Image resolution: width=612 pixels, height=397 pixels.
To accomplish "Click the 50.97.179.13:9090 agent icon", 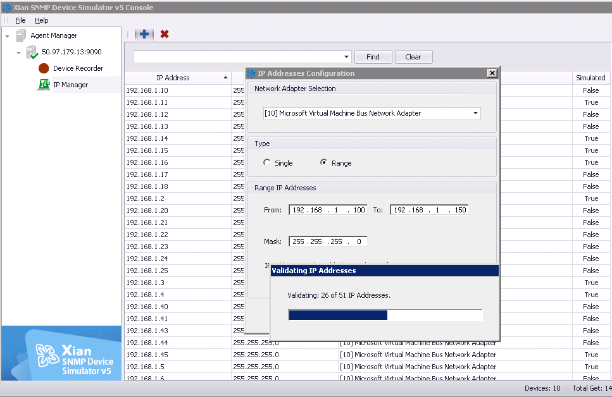I will pos(32,52).
